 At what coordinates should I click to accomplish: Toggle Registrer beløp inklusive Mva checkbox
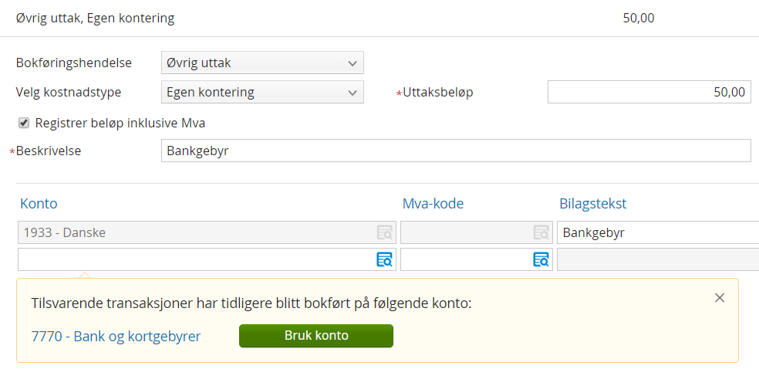pos(24,123)
